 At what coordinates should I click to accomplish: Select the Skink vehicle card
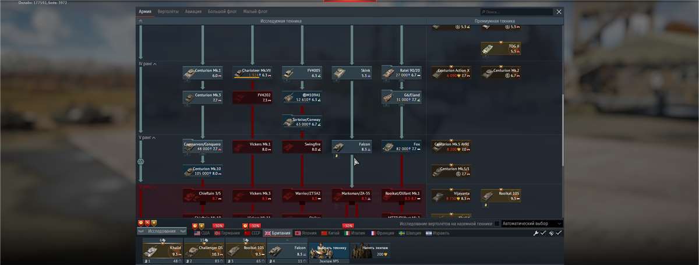[x=352, y=73]
